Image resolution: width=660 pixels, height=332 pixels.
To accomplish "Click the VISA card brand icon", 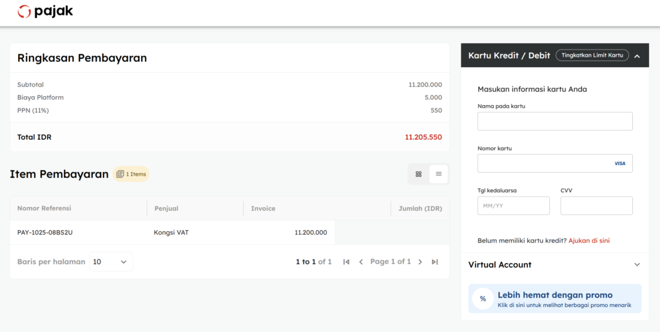I will [x=619, y=164].
